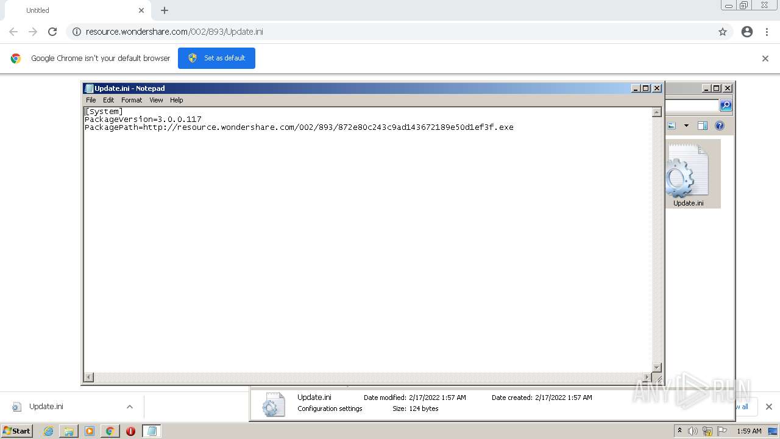Close the Untitled tab
The image size is (780, 439).
coord(141,10)
